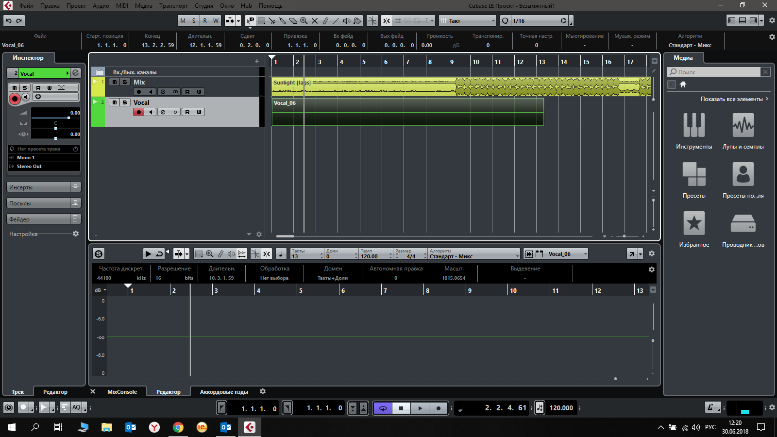Click the Vocal_06 audio event on the Vocal track
This screenshot has height=437, width=777.
coord(407,112)
